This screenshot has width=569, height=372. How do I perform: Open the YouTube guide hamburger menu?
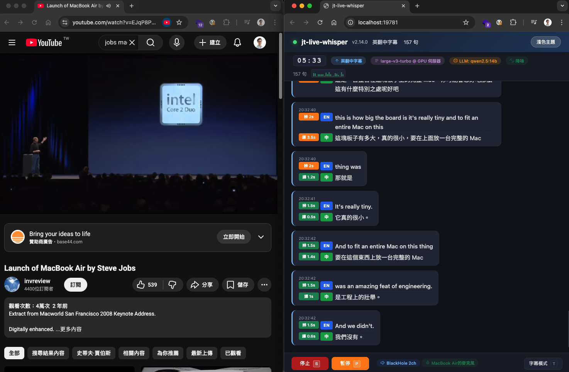click(12, 42)
